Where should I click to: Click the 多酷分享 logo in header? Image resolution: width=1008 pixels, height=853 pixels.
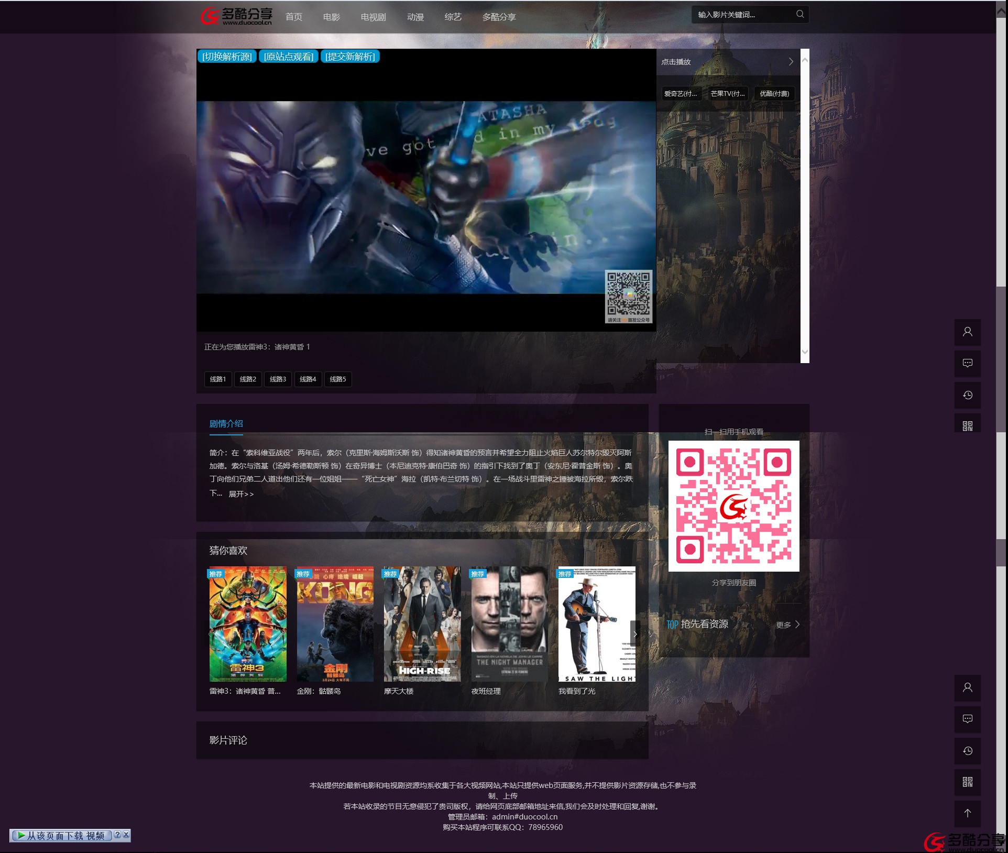point(236,16)
